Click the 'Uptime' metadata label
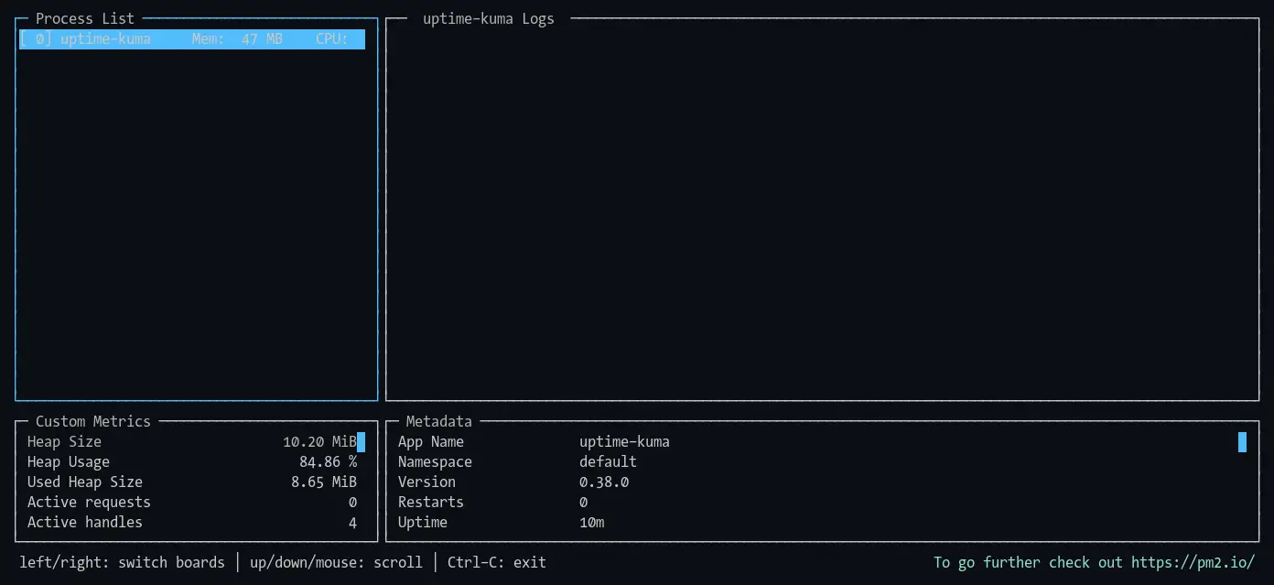 [x=423, y=523]
